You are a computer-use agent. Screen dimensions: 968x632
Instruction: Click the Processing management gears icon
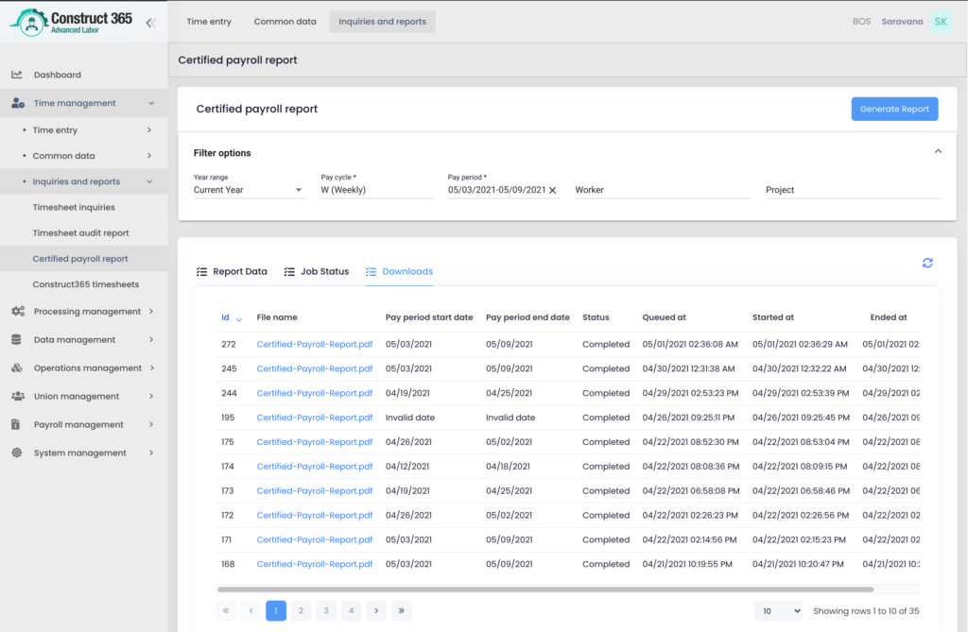click(17, 311)
